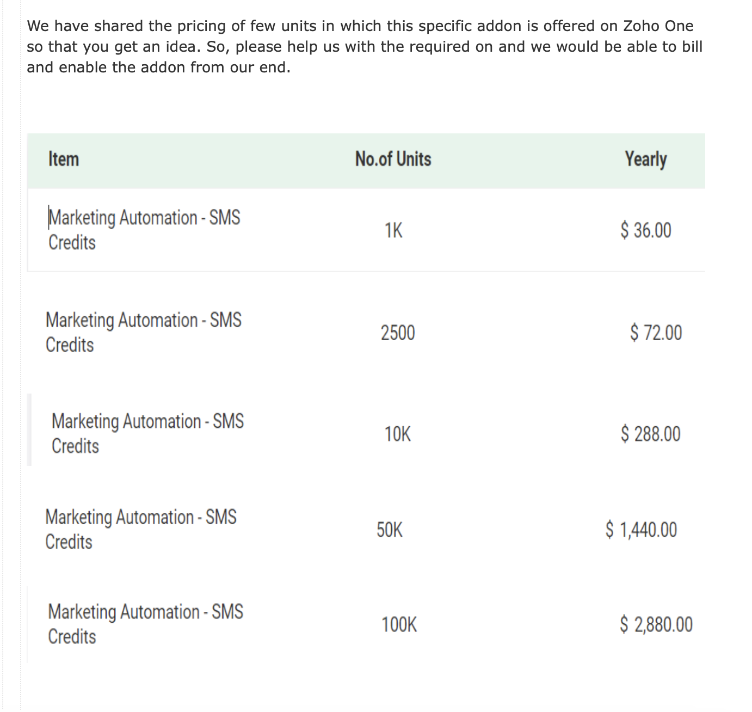752x712 pixels.
Task: Click the Yearly column header
Action: [x=645, y=159]
